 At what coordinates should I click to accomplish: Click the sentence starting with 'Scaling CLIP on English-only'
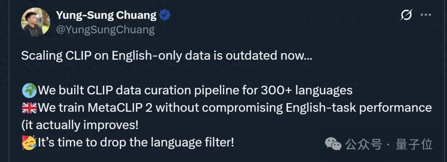[x=167, y=56]
